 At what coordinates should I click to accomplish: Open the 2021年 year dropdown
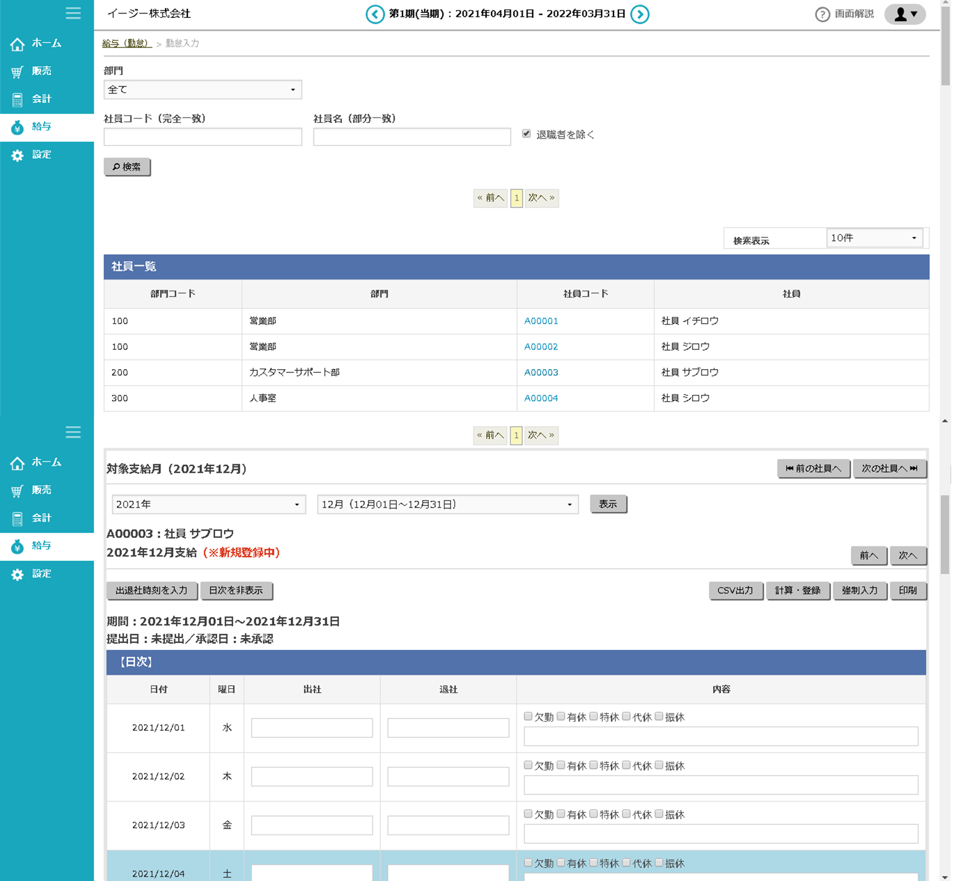(x=208, y=504)
